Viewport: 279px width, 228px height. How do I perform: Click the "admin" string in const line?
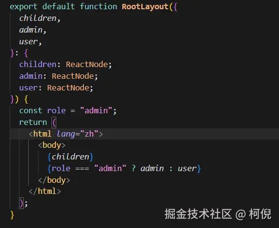pos(96,111)
